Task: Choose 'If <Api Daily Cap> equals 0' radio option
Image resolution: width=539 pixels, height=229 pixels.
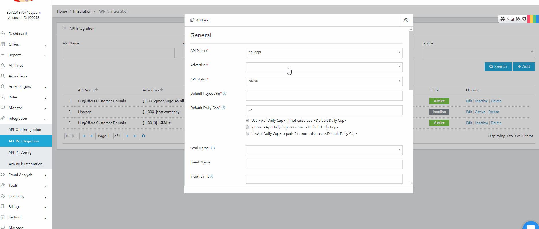Action: (247, 134)
